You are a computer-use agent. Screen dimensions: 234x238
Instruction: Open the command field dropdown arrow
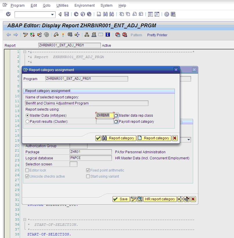[52, 15]
